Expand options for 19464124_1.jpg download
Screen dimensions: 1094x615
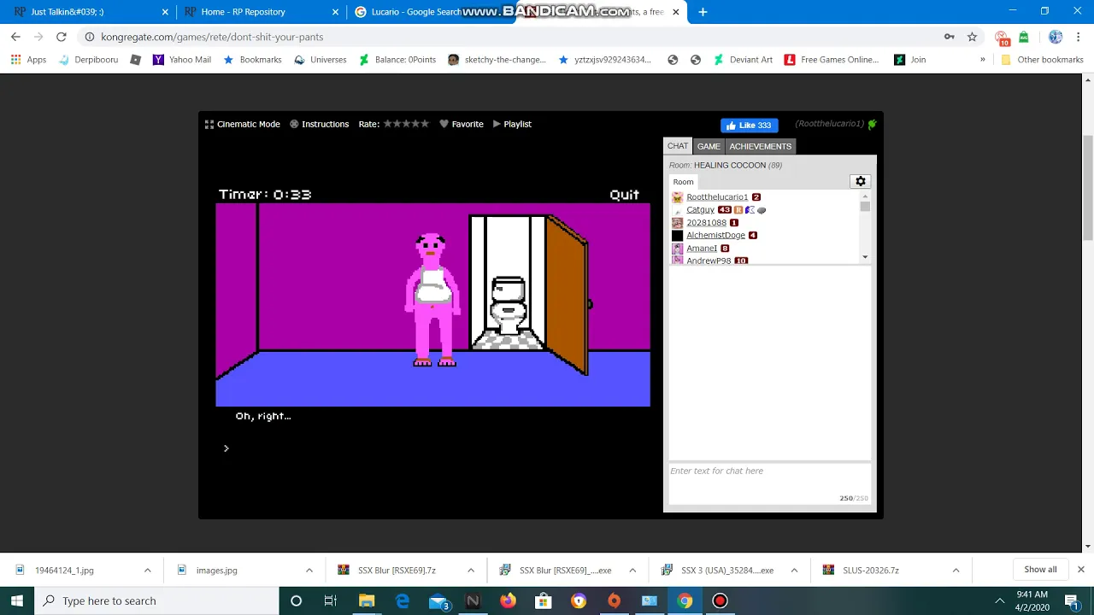pyautogui.click(x=147, y=570)
